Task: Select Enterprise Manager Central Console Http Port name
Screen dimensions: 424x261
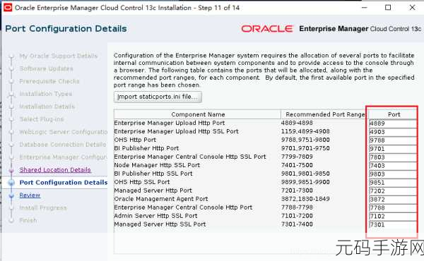Action: [x=183, y=207]
